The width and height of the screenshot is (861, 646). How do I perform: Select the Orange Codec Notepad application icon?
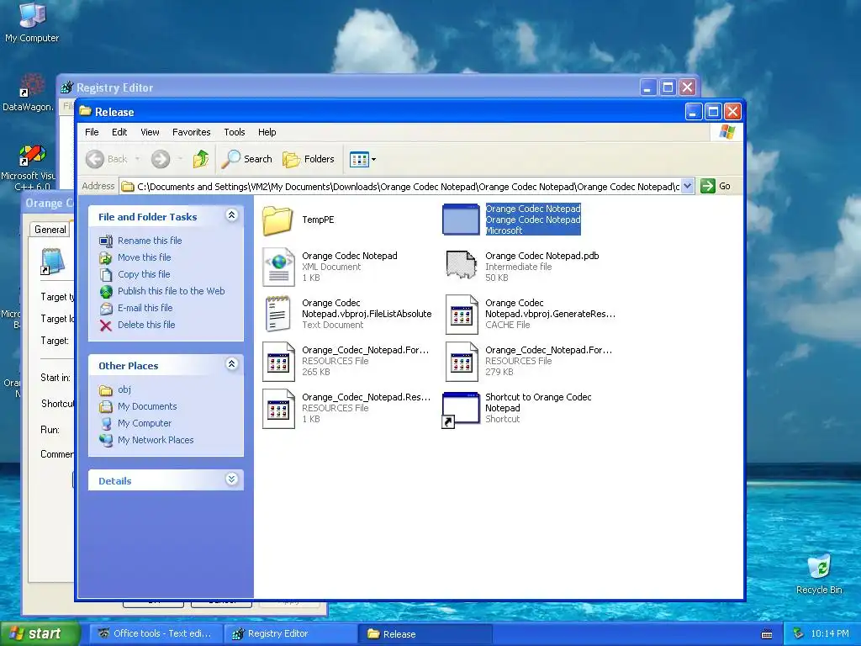461,220
